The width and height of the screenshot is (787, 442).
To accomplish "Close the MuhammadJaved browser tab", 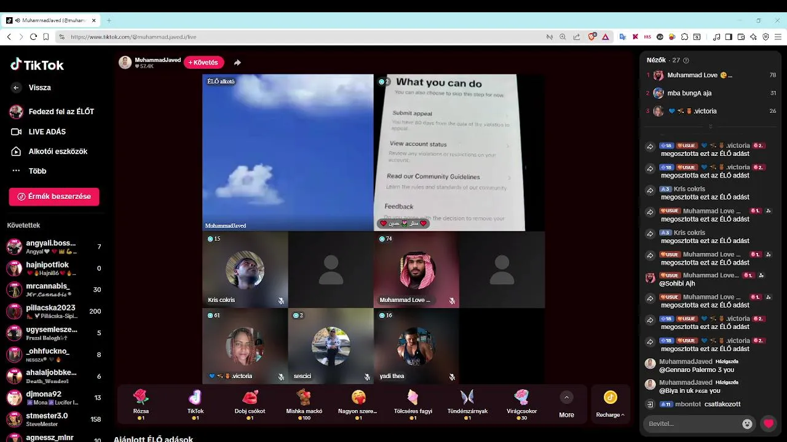I will click(x=94, y=20).
